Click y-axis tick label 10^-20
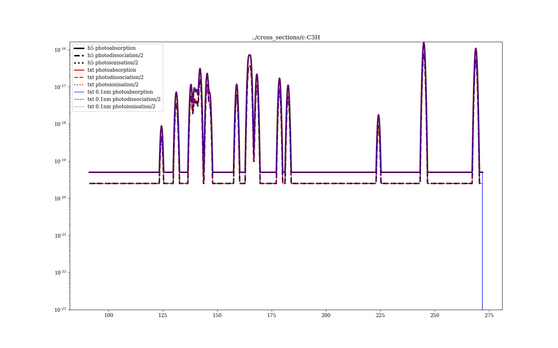Viewport: 558px width, 348px height. click(60, 198)
